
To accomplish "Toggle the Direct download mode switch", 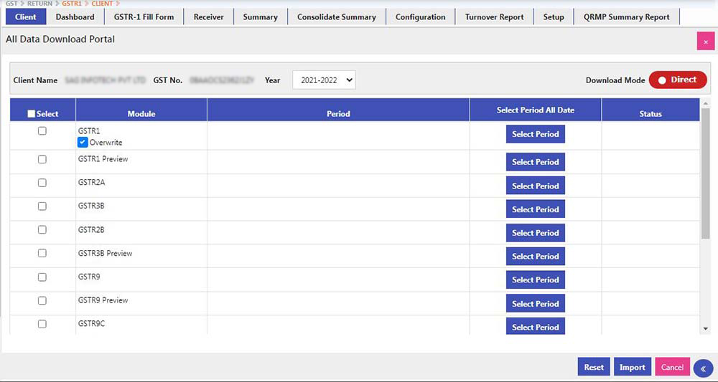I will (x=678, y=80).
